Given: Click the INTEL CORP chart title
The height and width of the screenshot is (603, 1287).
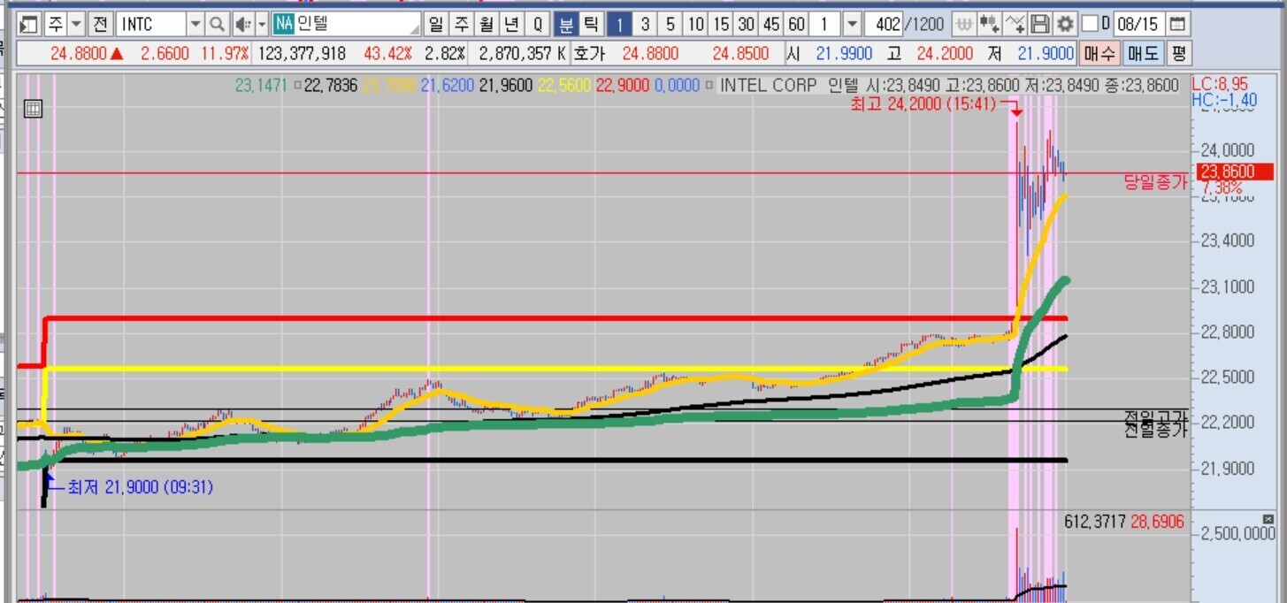Looking at the screenshot, I should (x=769, y=86).
